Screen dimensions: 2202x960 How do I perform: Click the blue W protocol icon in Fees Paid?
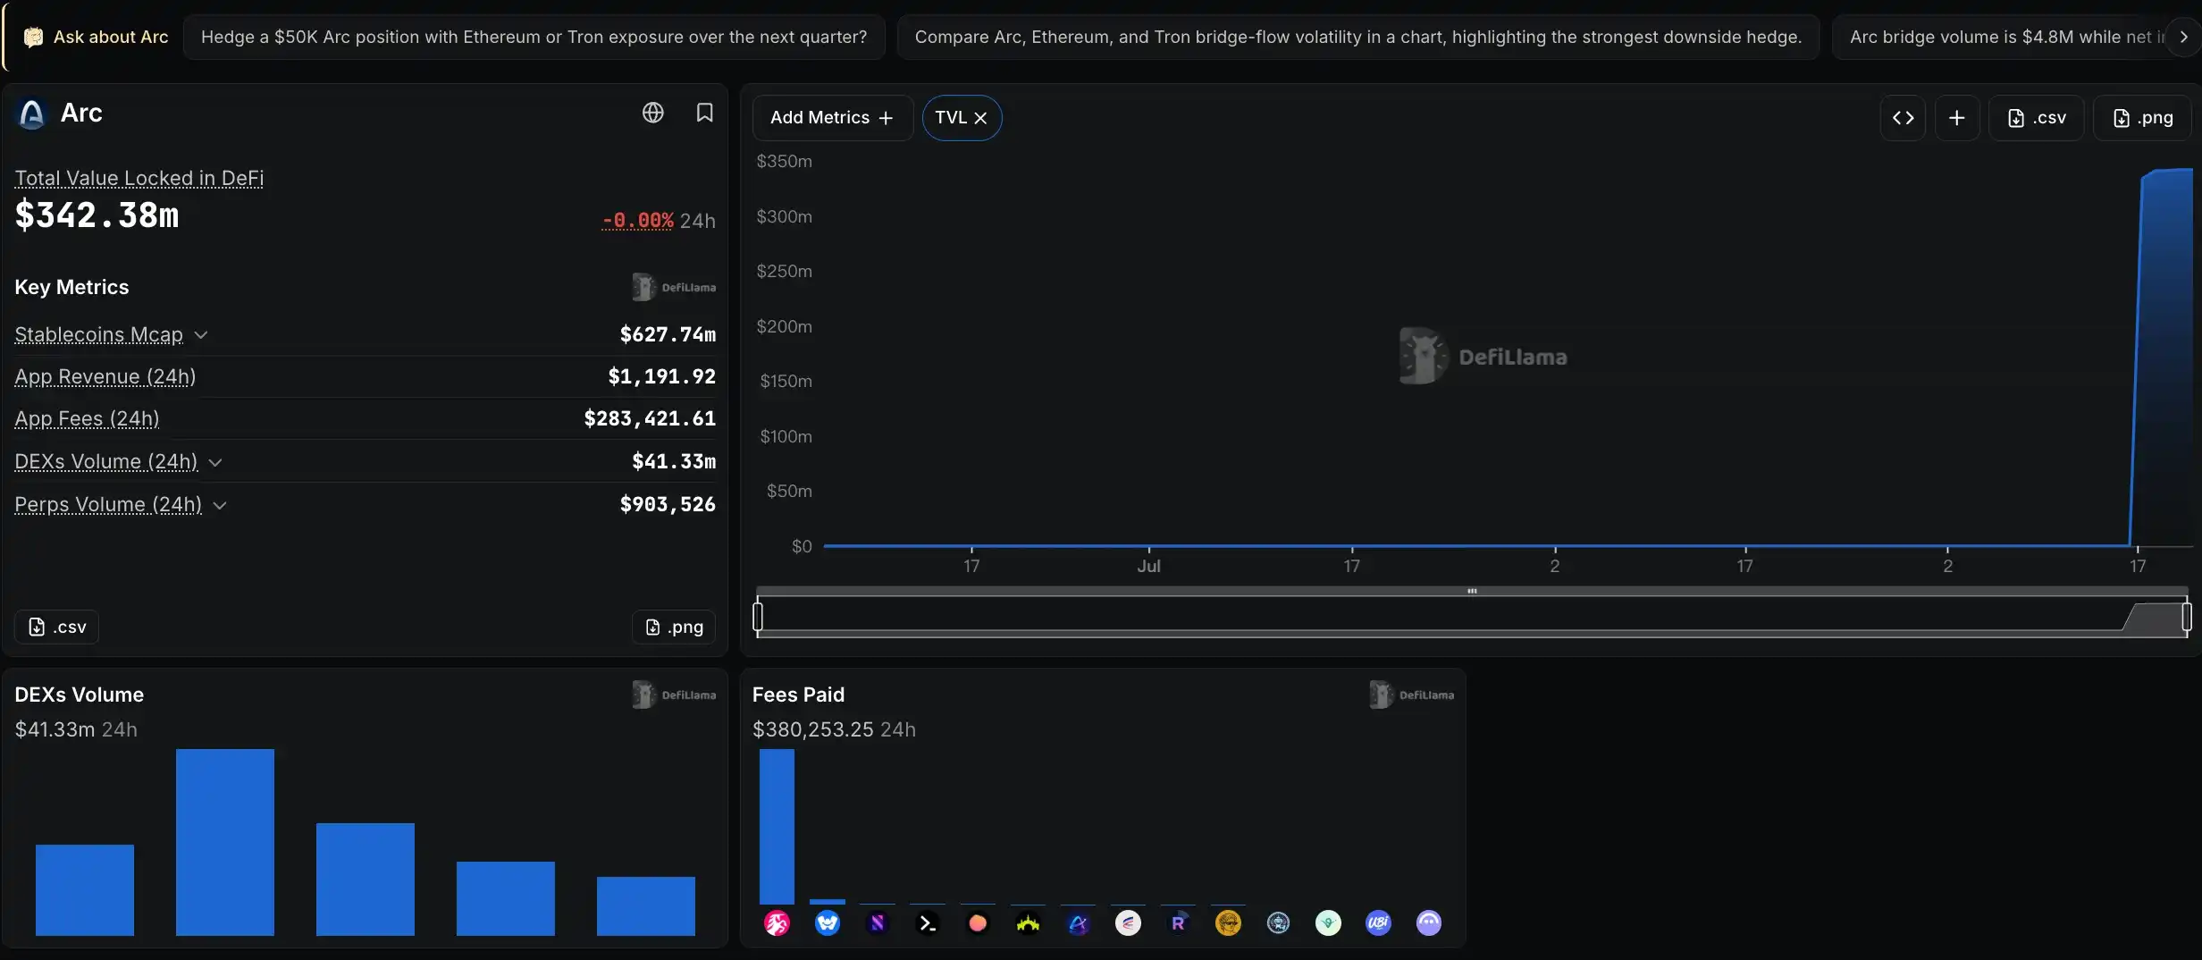pyautogui.click(x=828, y=922)
